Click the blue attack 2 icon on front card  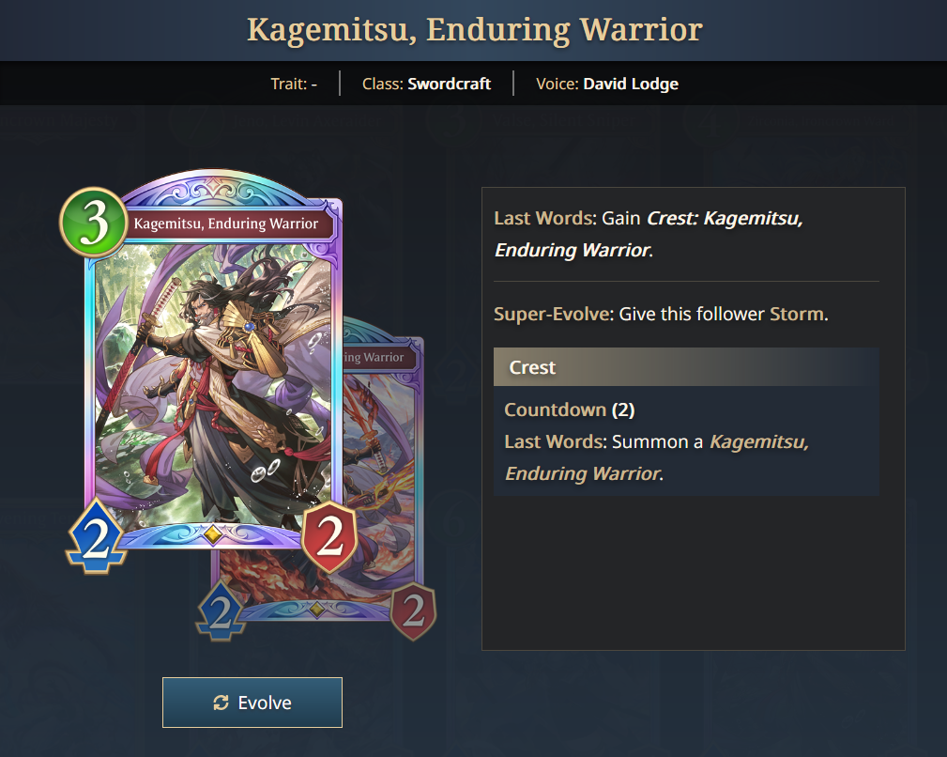pyautogui.click(x=96, y=536)
